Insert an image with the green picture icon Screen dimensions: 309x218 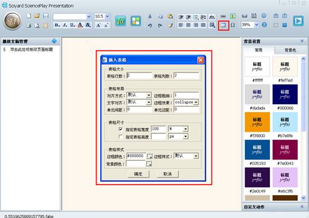pos(233,16)
